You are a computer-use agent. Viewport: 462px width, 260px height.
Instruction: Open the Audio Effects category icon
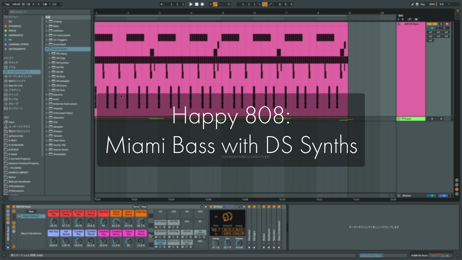tap(6, 77)
